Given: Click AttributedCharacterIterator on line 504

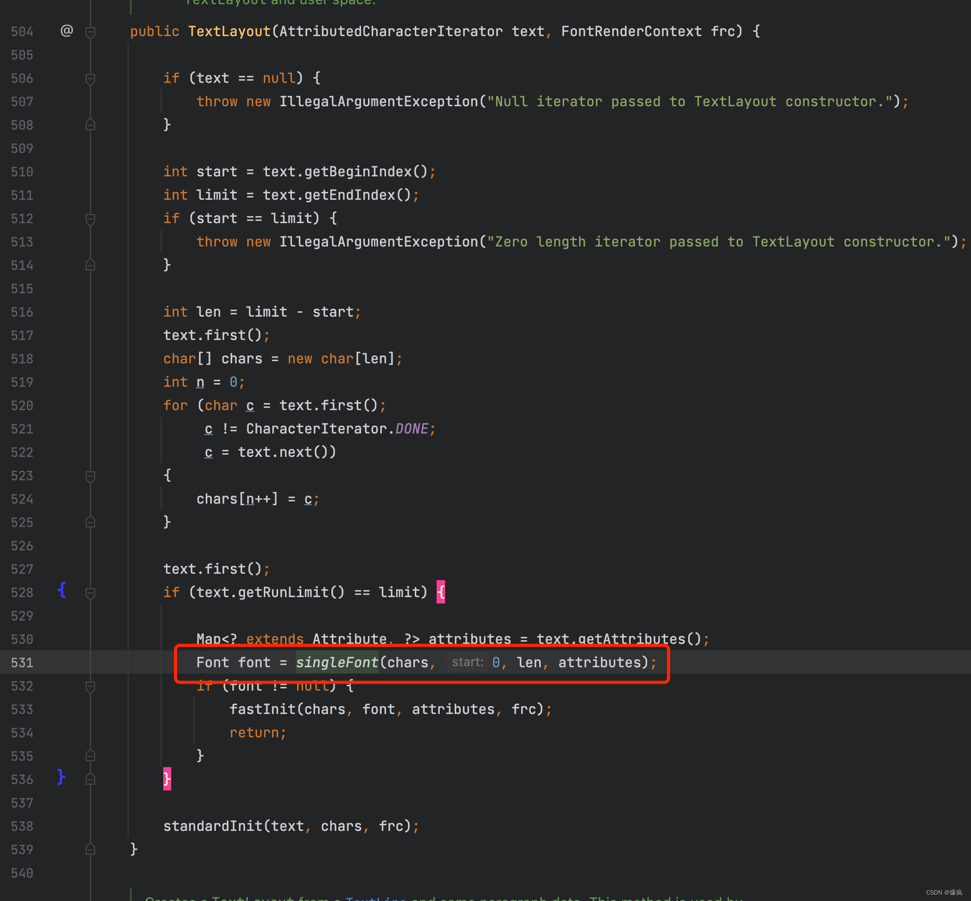Looking at the screenshot, I should (x=391, y=31).
